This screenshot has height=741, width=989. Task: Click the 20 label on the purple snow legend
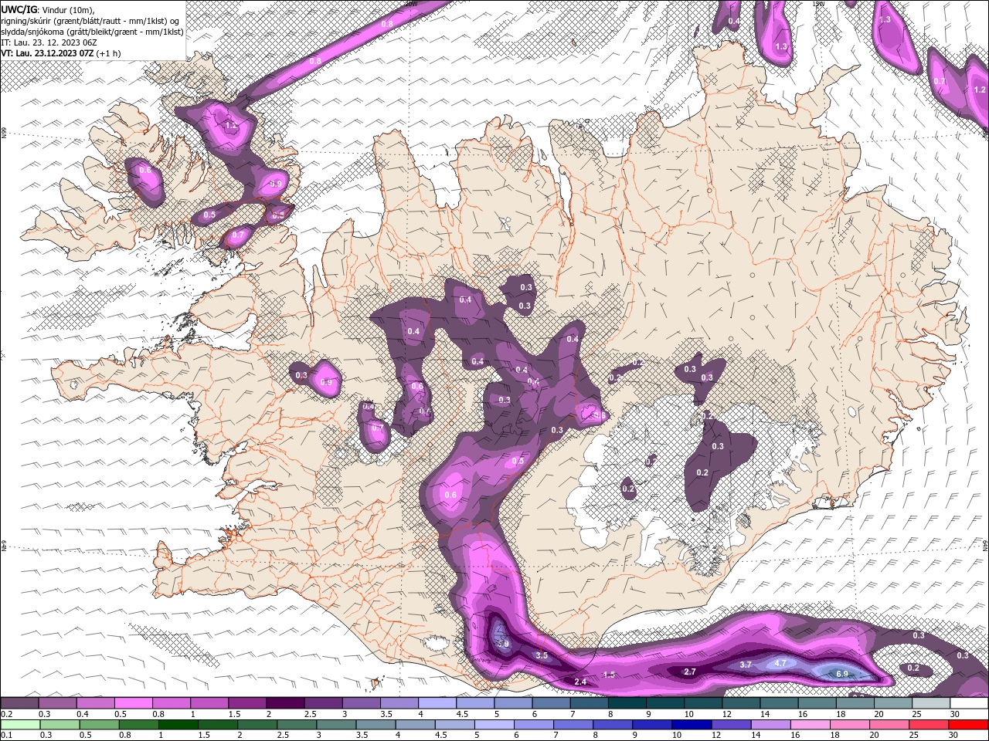[879, 714]
